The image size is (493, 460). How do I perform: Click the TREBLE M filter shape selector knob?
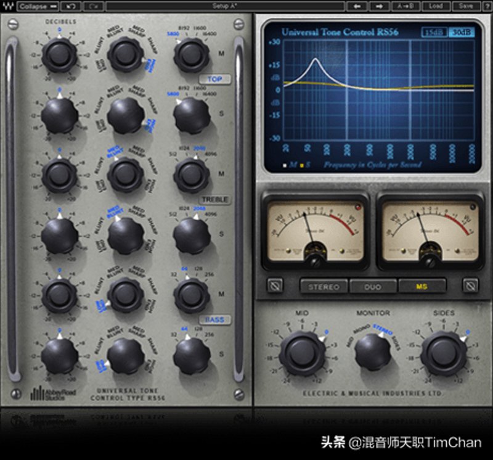click(126, 175)
